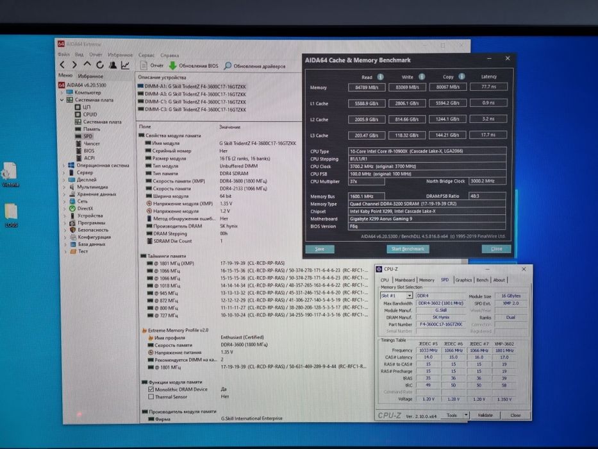Select DIMM-C1 G Skill TridentZ row
This screenshot has width=598, height=449.
tap(192, 102)
